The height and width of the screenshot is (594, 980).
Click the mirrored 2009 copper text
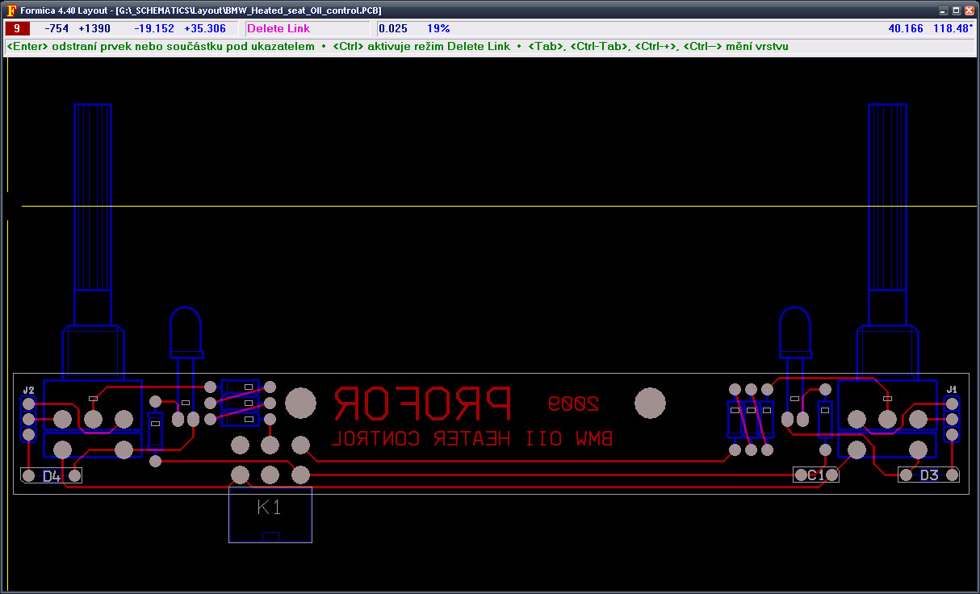(574, 402)
